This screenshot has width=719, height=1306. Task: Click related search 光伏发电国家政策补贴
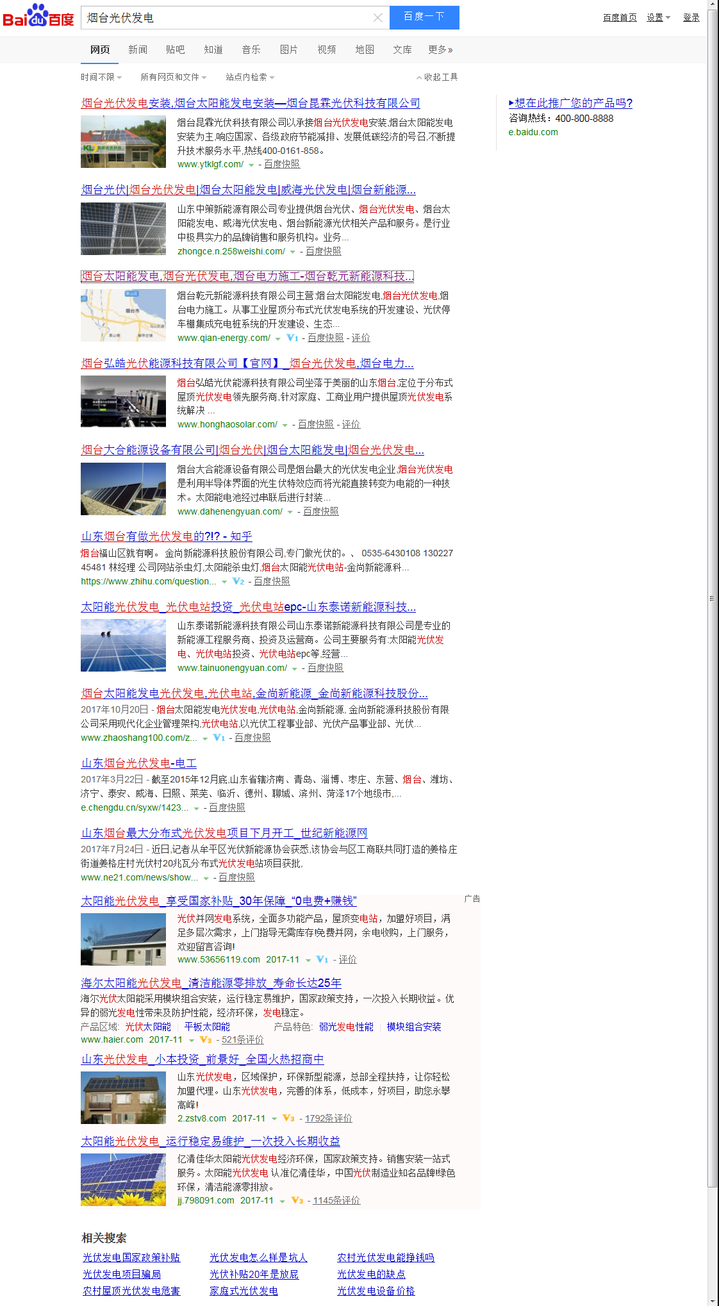pyautogui.click(x=131, y=1257)
